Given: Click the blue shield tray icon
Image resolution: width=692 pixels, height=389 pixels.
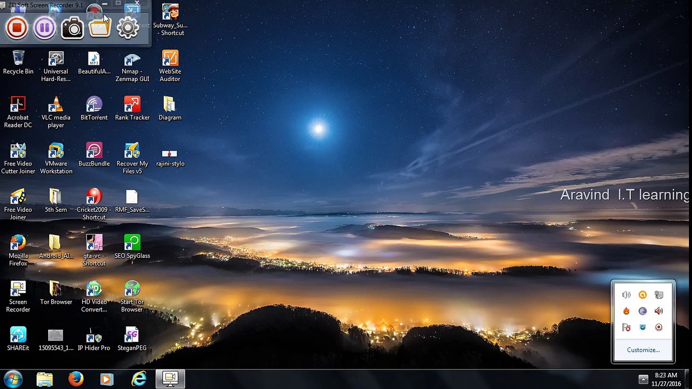Looking at the screenshot, I should click(x=642, y=327).
